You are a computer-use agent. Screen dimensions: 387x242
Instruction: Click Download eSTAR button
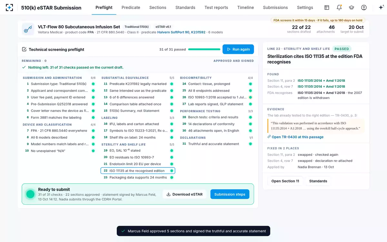[184, 194]
